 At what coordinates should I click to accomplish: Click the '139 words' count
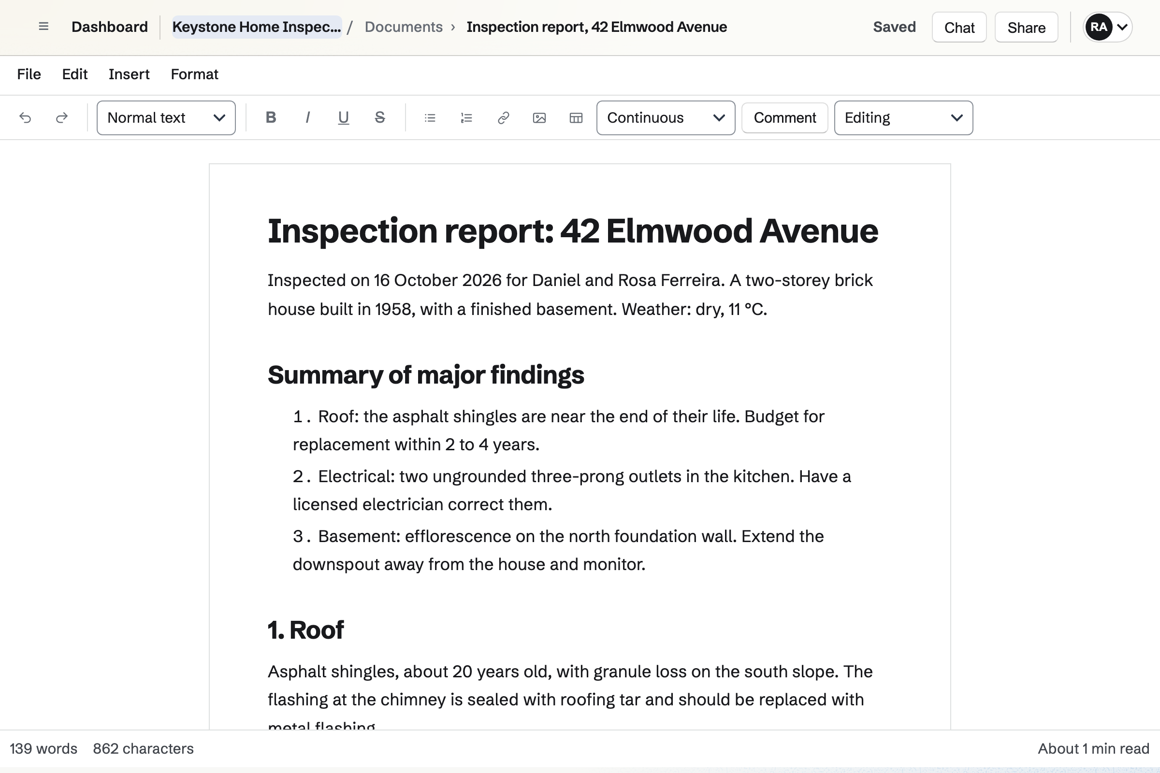coord(43,748)
